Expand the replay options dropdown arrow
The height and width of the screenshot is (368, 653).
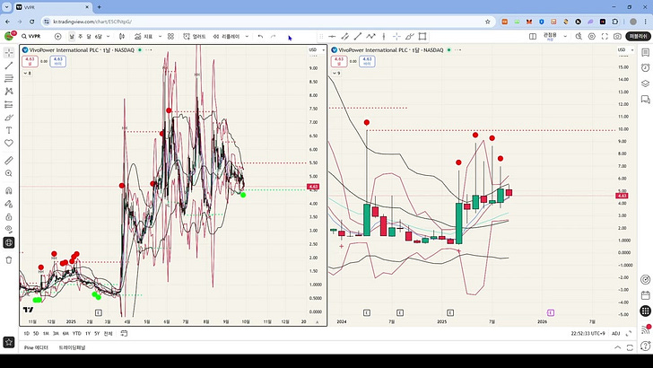tap(247, 36)
